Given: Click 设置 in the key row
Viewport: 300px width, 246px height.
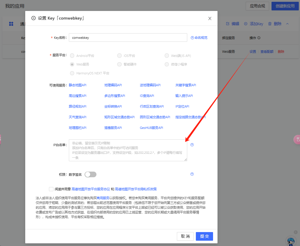Looking at the screenshot, I should click(x=253, y=52).
